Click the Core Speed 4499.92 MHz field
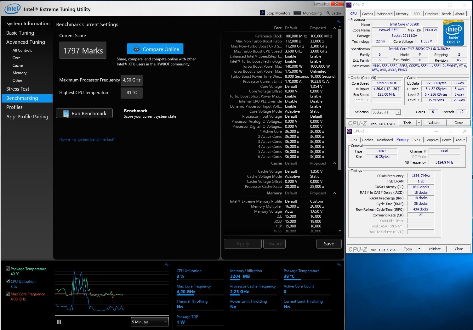Image resolution: width=473 pixels, height=330 pixels. coord(386,83)
